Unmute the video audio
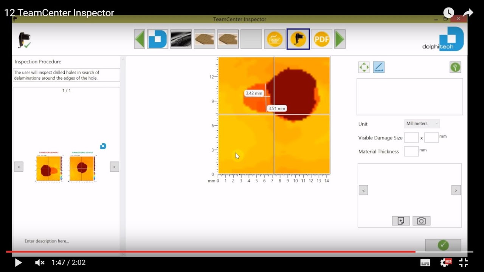 (x=40, y=262)
